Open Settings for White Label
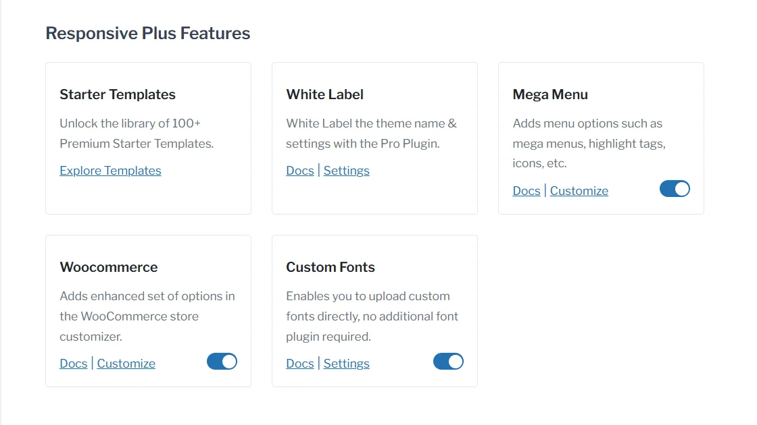Screen dimensions: 757x425 click(346, 171)
